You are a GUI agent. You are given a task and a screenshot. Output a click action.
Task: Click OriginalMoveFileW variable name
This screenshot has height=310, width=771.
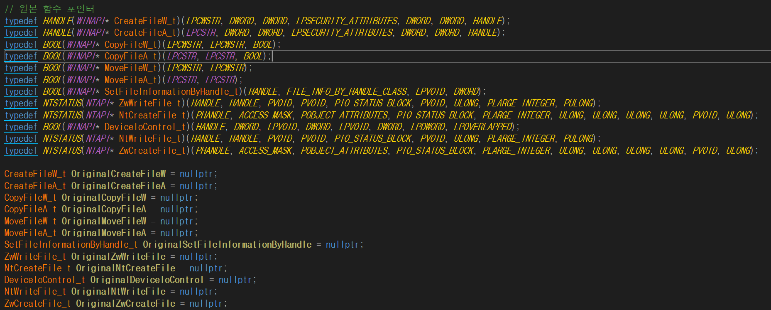point(104,221)
